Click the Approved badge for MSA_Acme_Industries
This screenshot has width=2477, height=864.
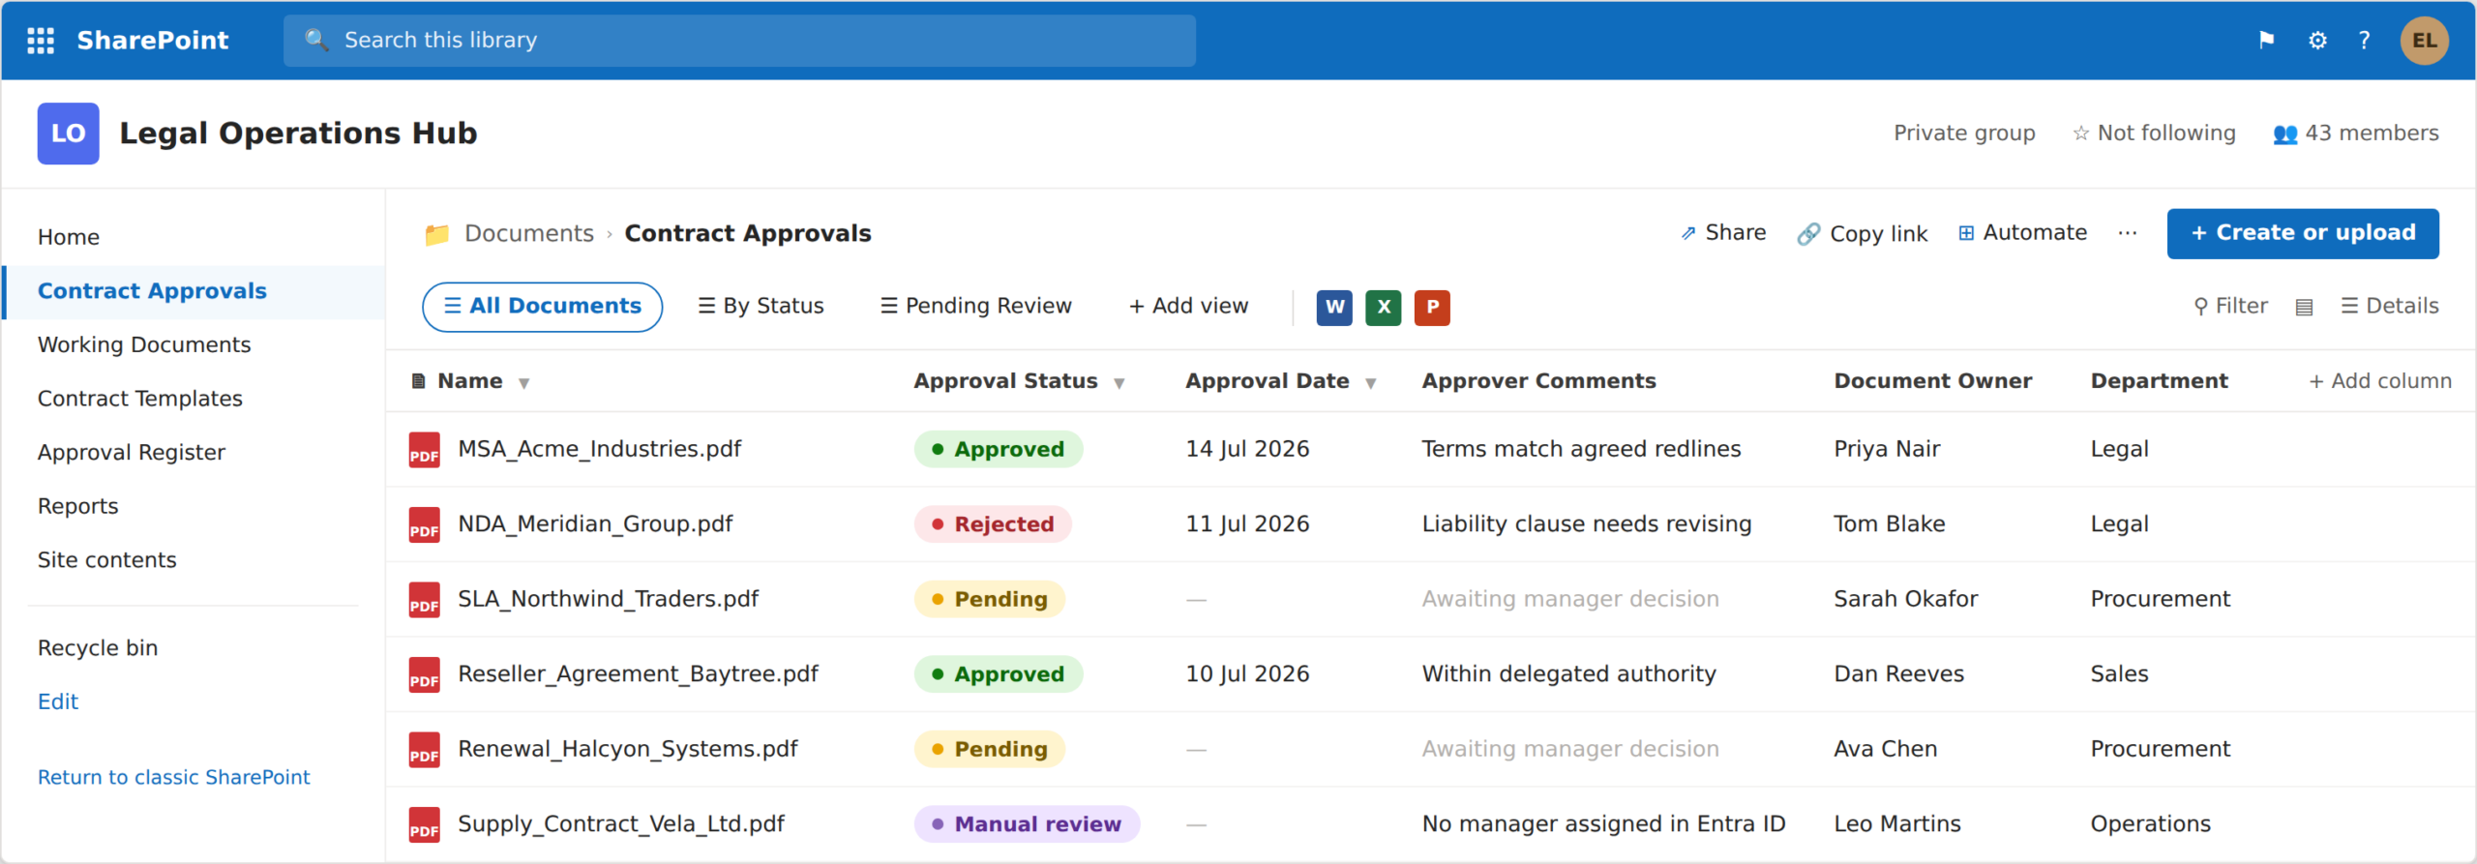(x=999, y=450)
